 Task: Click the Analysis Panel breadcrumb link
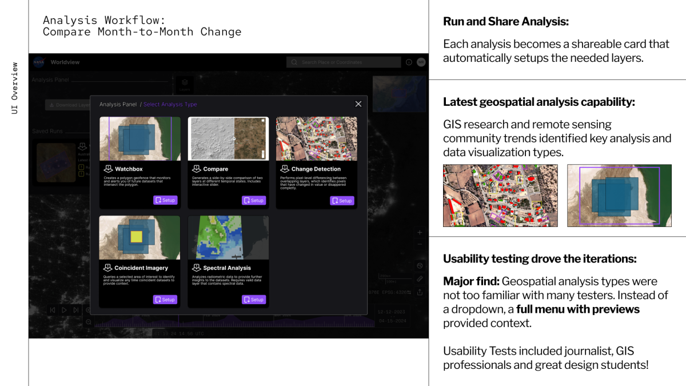click(118, 105)
